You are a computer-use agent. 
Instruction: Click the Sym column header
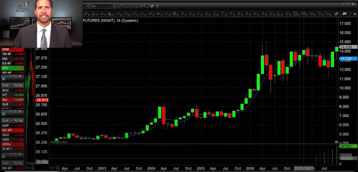(x=6, y=85)
